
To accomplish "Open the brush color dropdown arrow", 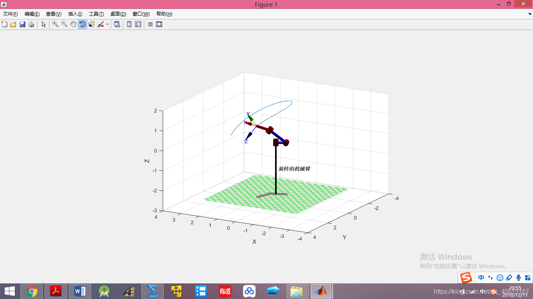I will point(107,24).
